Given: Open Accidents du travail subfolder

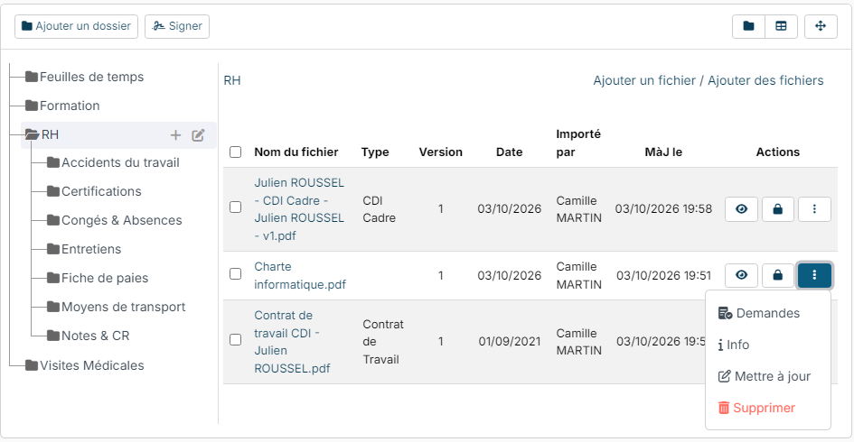Looking at the screenshot, I should tap(113, 162).
